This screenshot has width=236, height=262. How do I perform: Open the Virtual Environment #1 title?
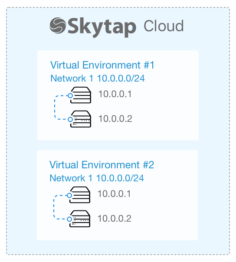102,65
